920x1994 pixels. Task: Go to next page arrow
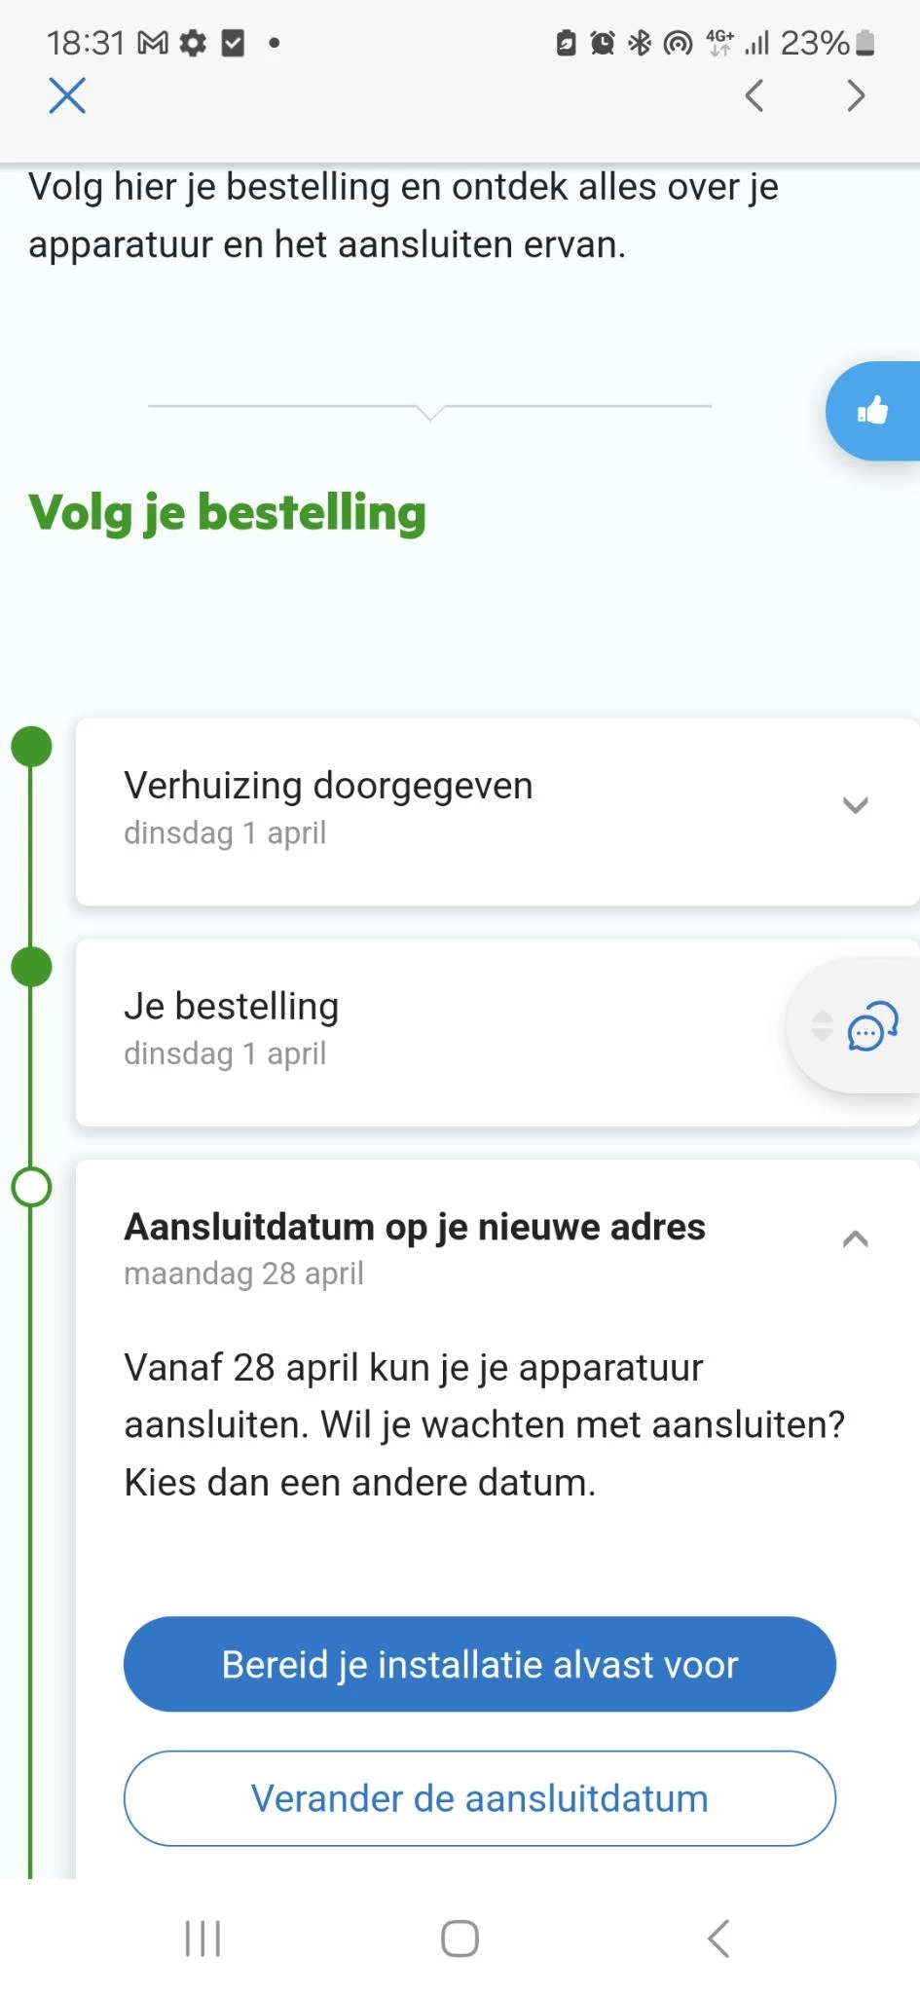tap(856, 95)
